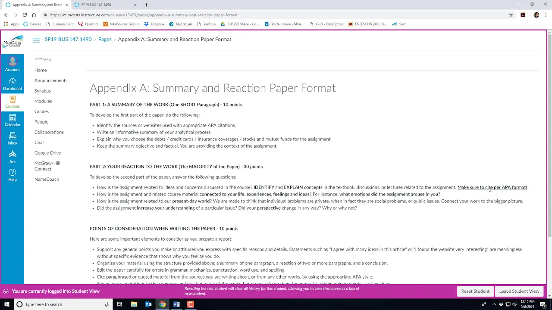Close the Appendix A tab

(66, 5)
